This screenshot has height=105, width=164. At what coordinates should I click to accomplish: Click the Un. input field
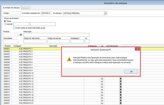87,41
